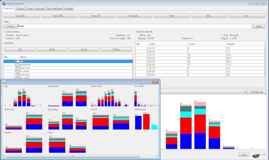Click the Weka Explorer title bar icon

4,3
